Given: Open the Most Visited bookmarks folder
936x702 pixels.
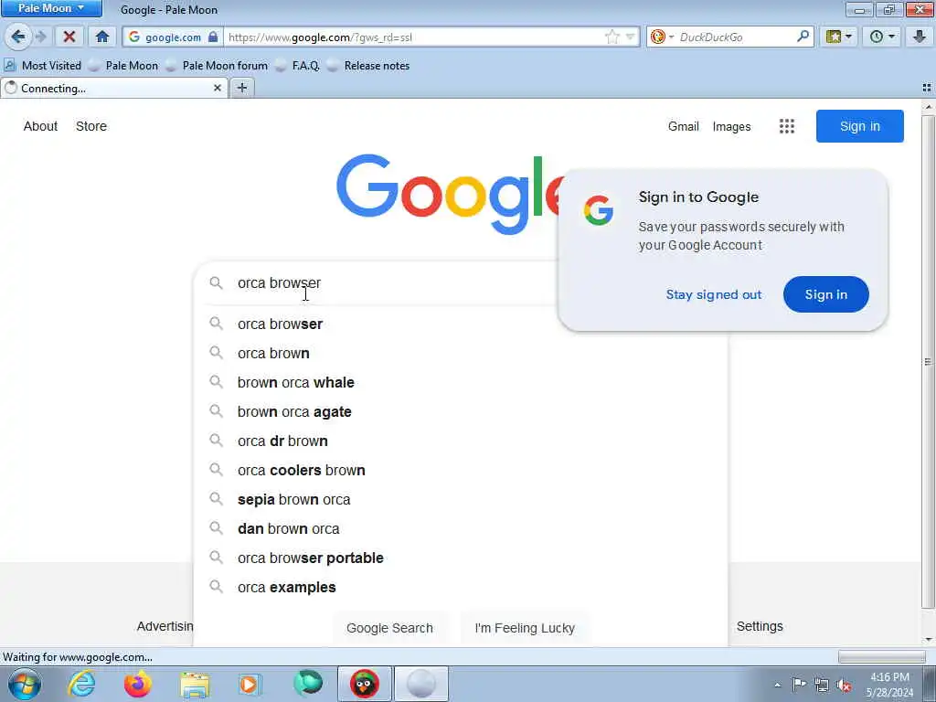Looking at the screenshot, I should pos(43,66).
